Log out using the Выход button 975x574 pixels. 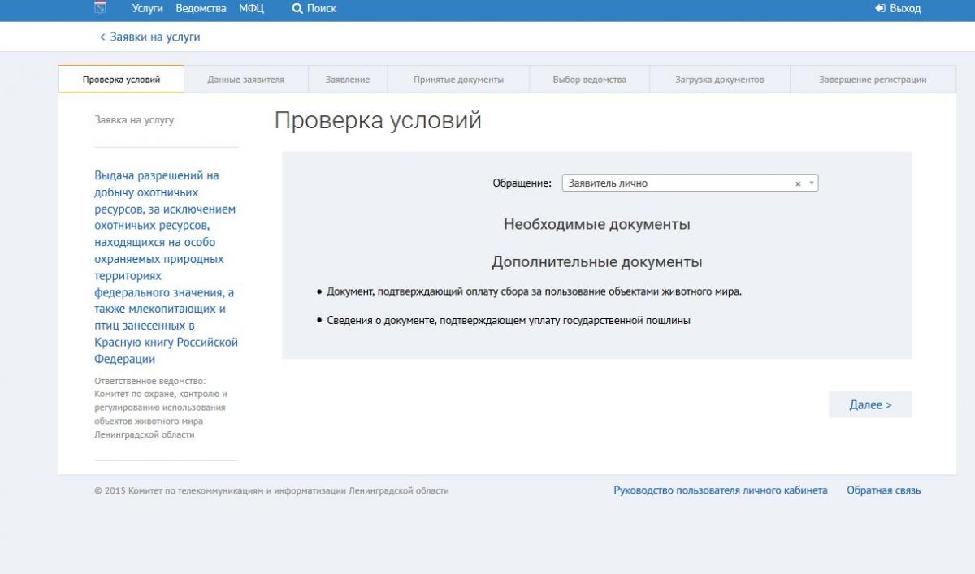898,8
